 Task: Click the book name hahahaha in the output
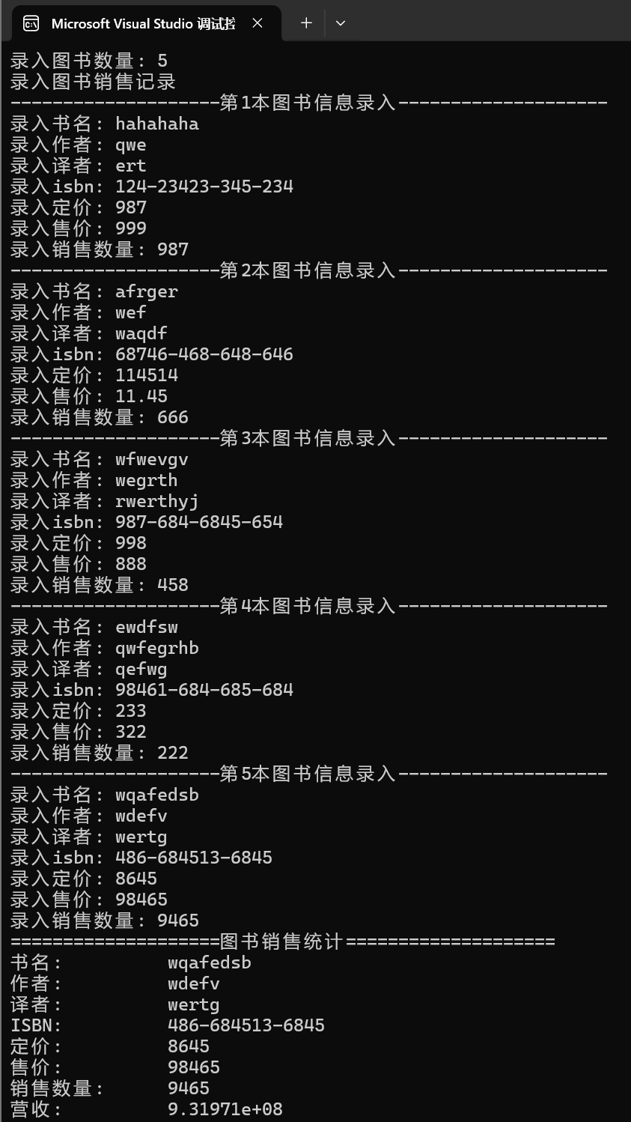(156, 123)
